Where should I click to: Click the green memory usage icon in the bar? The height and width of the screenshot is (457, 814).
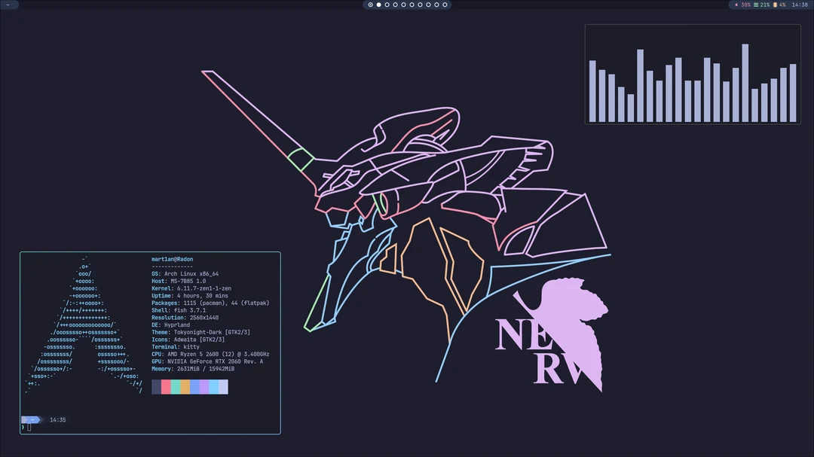[756, 5]
